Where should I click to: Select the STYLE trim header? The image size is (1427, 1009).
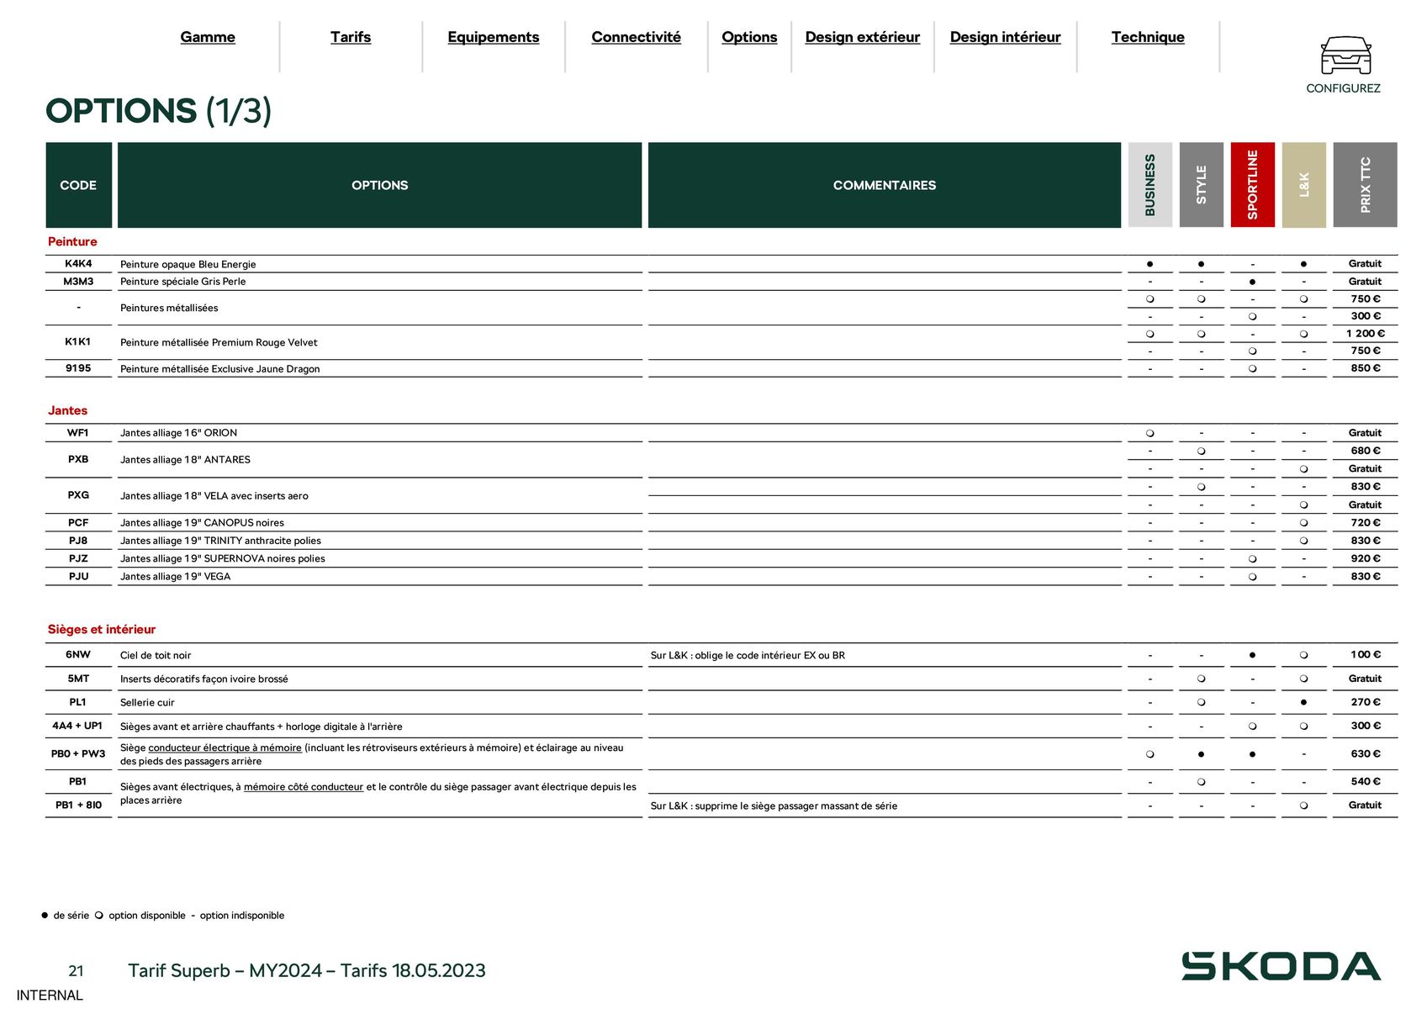coord(1202,185)
